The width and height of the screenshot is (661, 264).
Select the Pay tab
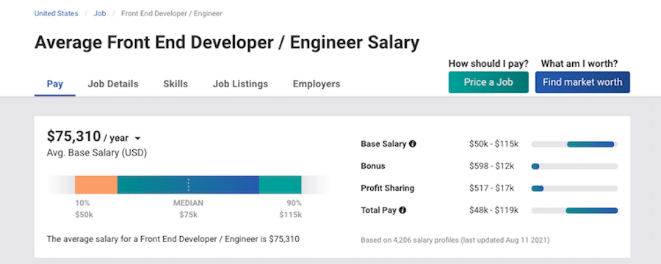click(55, 84)
